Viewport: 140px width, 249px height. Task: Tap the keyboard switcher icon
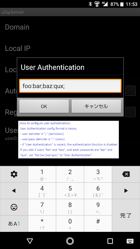click(130, 241)
